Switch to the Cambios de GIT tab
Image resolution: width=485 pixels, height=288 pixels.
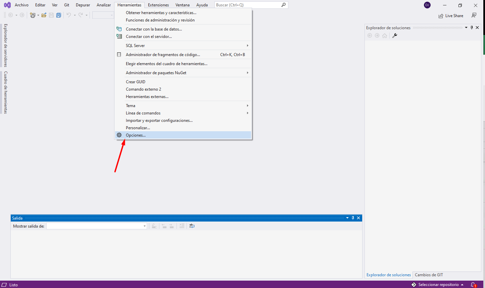429,275
